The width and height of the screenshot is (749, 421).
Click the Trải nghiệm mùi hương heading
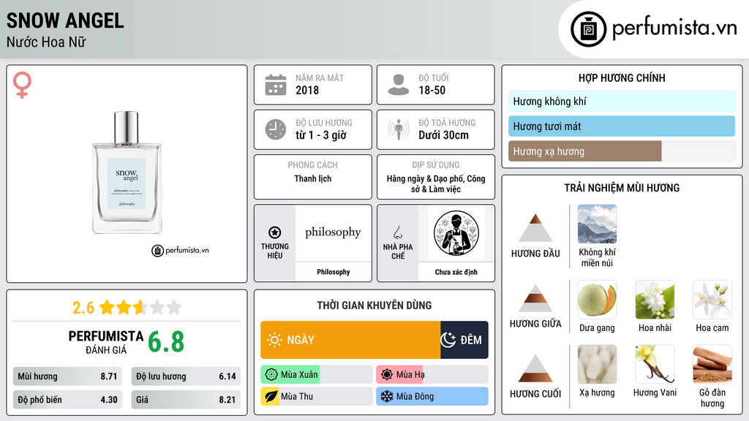coord(622,188)
